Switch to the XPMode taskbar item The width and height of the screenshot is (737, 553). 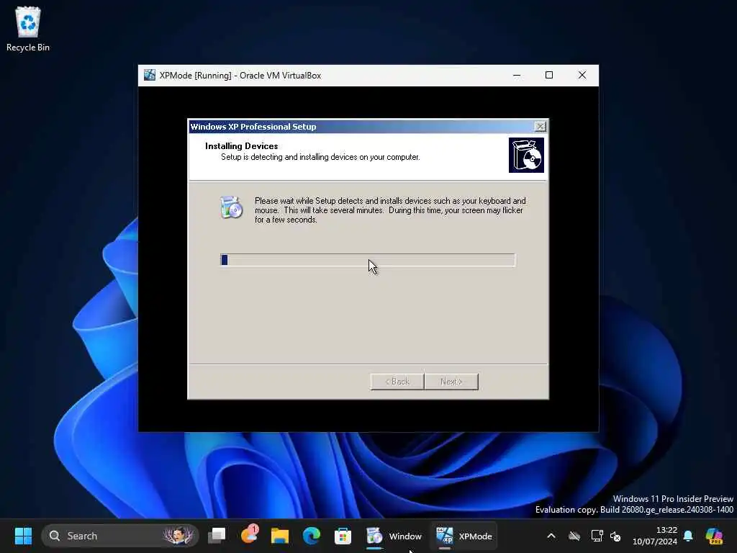coord(464,536)
